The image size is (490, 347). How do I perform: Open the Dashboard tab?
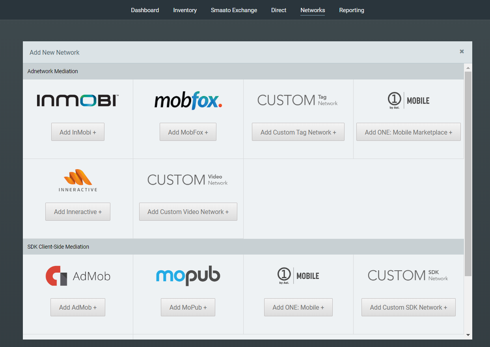tap(145, 10)
